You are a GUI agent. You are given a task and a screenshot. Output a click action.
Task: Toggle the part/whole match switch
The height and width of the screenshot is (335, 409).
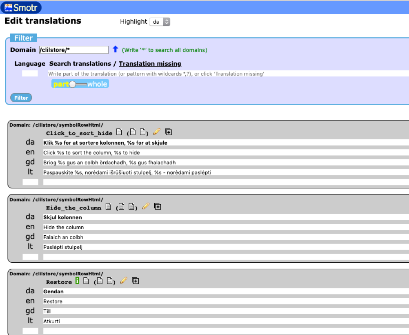click(x=80, y=84)
